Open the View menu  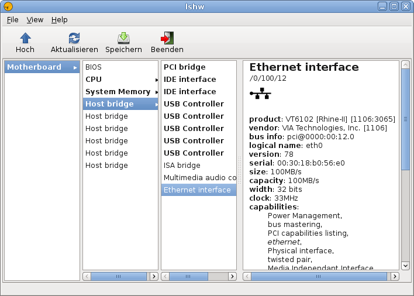(35, 19)
